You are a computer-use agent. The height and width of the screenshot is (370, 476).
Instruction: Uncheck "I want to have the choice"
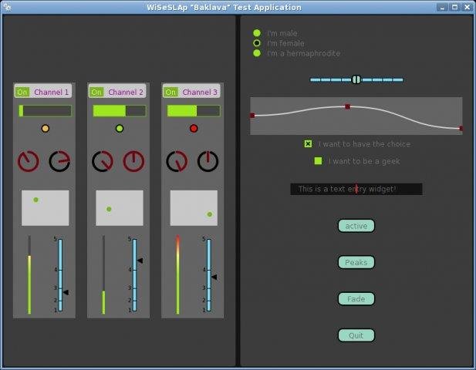tap(308, 143)
